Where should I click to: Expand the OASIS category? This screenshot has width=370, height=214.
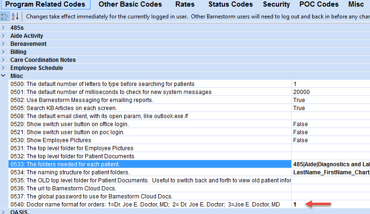[x=3, y=212]
